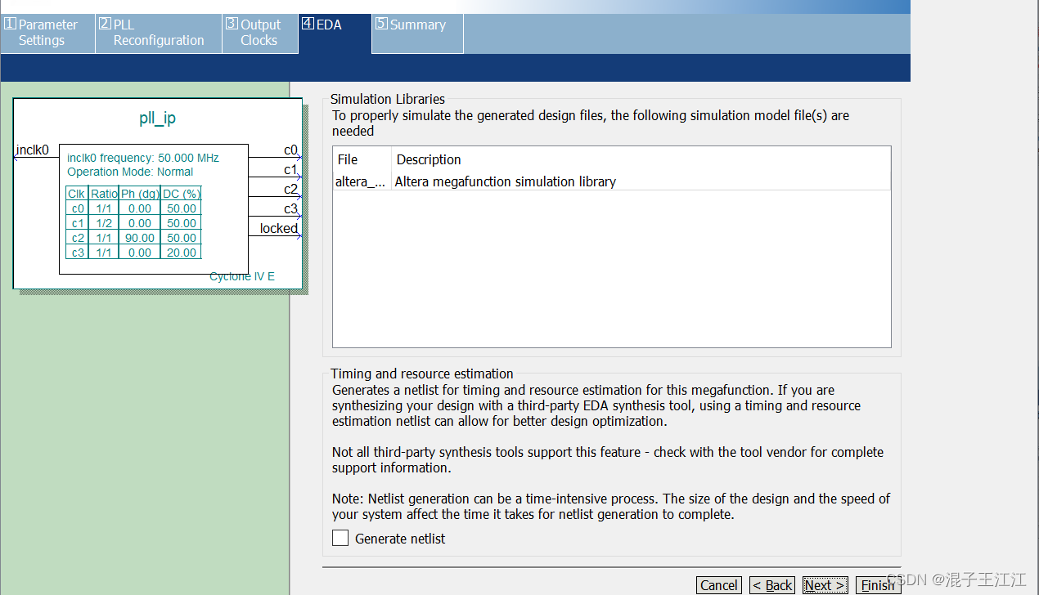Viewport: 1039px width, 595px height.
Task: Click the pll_ip block title
Action: (157, 119)
